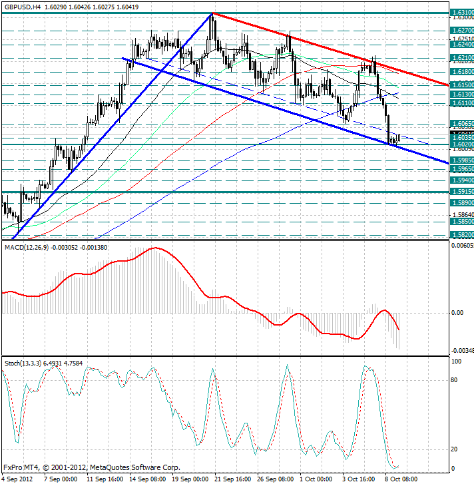Select the 1.6210 price level label
Screen dimensions: 474x484
coord(461,58)
